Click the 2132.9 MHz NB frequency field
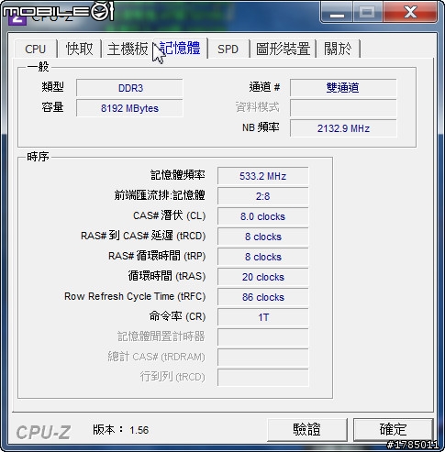 pos(343,128)
